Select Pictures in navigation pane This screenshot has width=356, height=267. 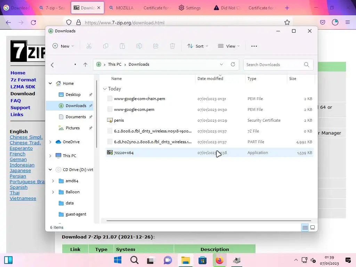pos(70,128)
